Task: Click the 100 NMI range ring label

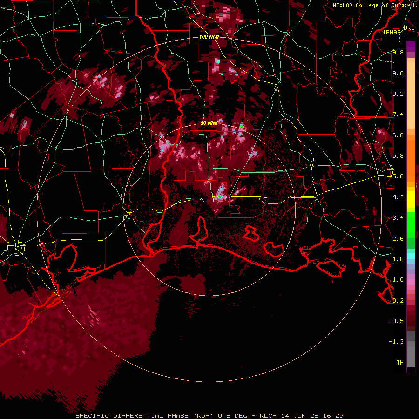Action: click(x=209, y=37)
